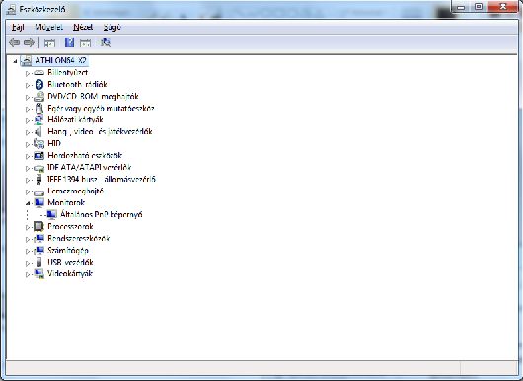This screenshot has width=523, height=381.
Task: Click the network adapter icon beside Hálózati kártyák
Action: click(39, 120)
